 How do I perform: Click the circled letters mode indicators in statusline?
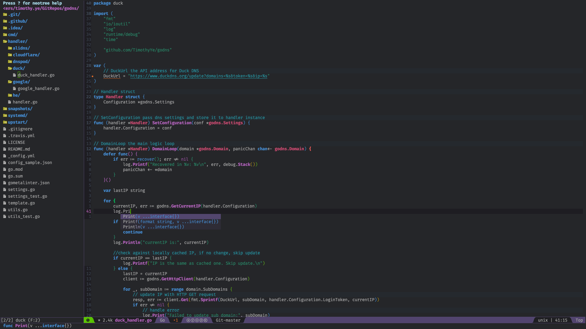197,320
